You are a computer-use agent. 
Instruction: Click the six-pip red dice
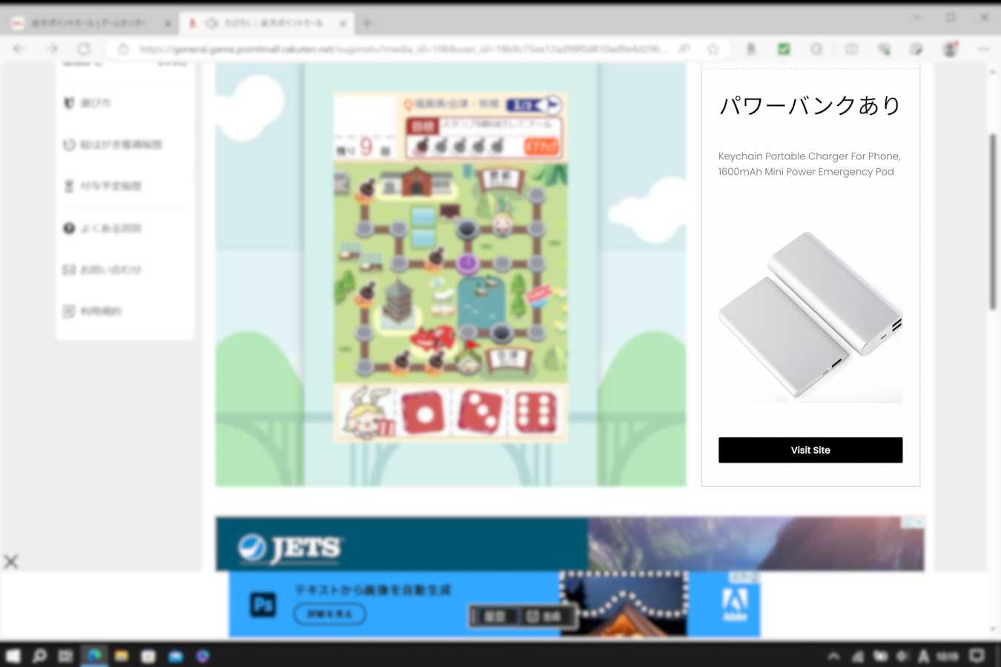(535, 413)
